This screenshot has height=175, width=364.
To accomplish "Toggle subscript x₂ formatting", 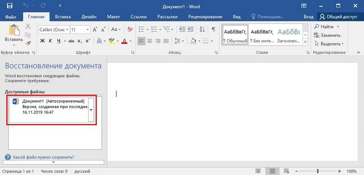I will click(80, 41).
